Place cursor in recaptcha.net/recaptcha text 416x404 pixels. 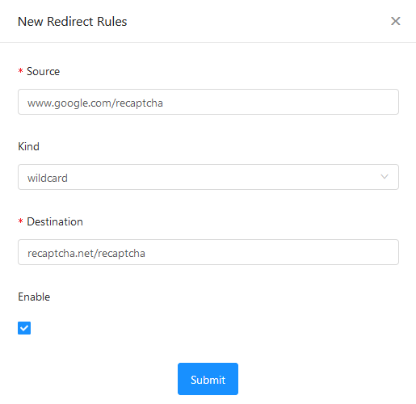(x=86, y=254)
